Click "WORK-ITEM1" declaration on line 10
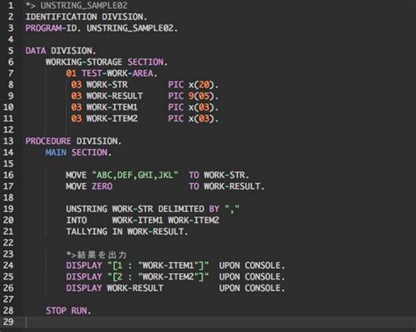This screenshot has height=332, width=416. (111, 107)
